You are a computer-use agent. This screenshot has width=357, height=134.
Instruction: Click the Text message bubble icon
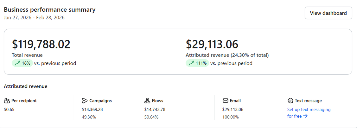pos(290,101)
